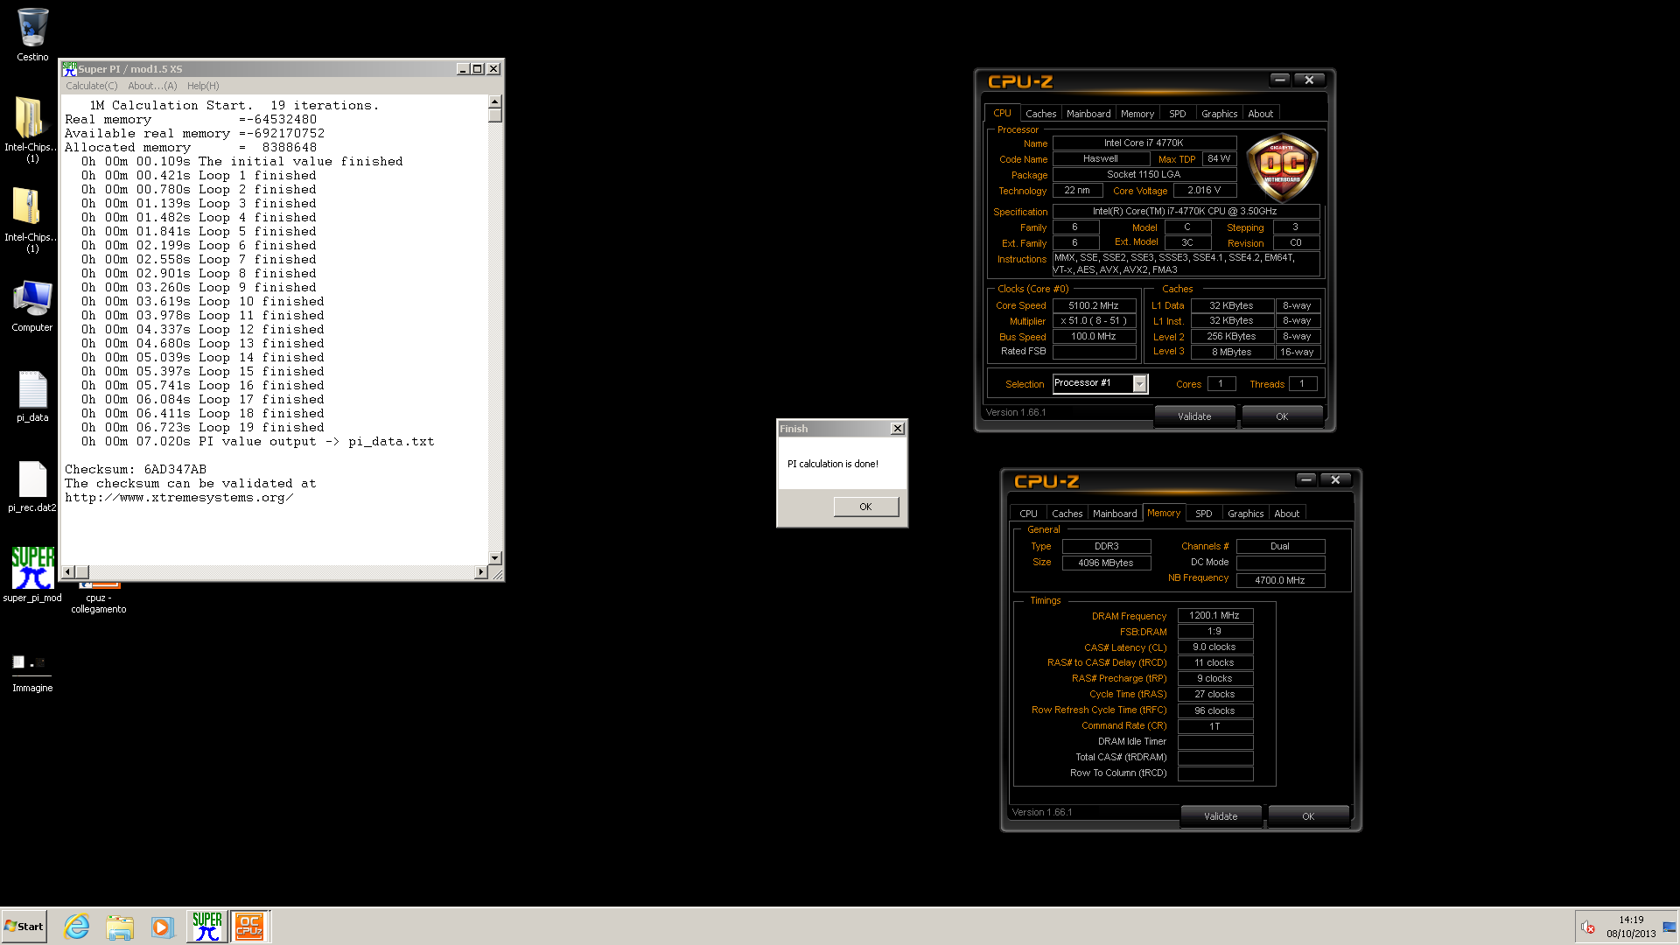The width and height of the screenshot is (1680, 945).
Task: Click the Checksum: 6AD347AB line
Action: click(136, 469)
